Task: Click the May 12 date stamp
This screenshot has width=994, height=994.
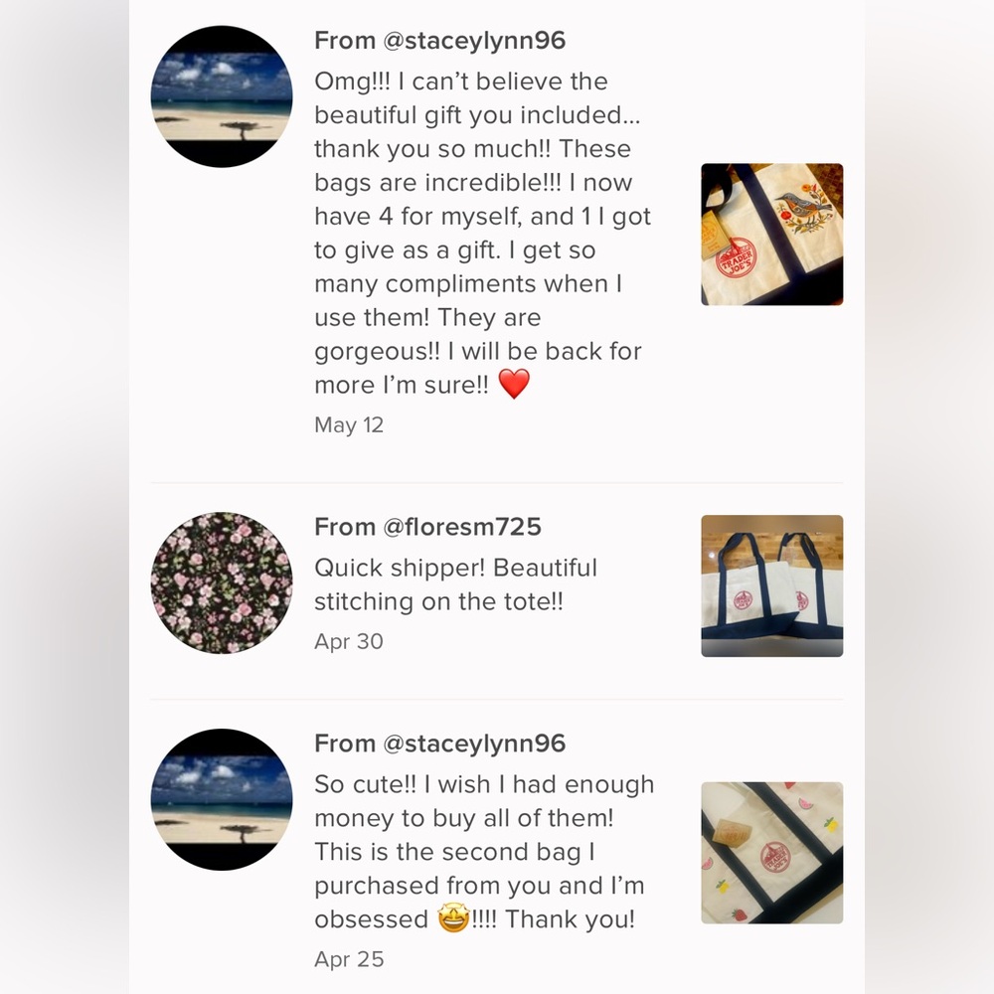Action: [349, 425]
